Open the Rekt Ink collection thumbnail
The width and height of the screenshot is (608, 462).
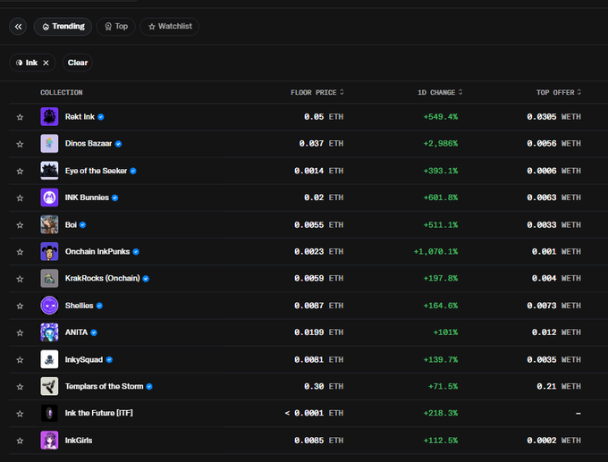coord(49,117)
